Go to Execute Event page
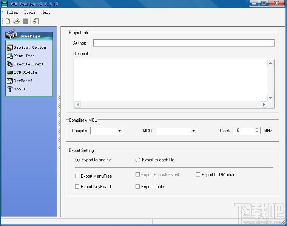Image resolution: width=287 pixels, height=226 pixels. [29, 64]
